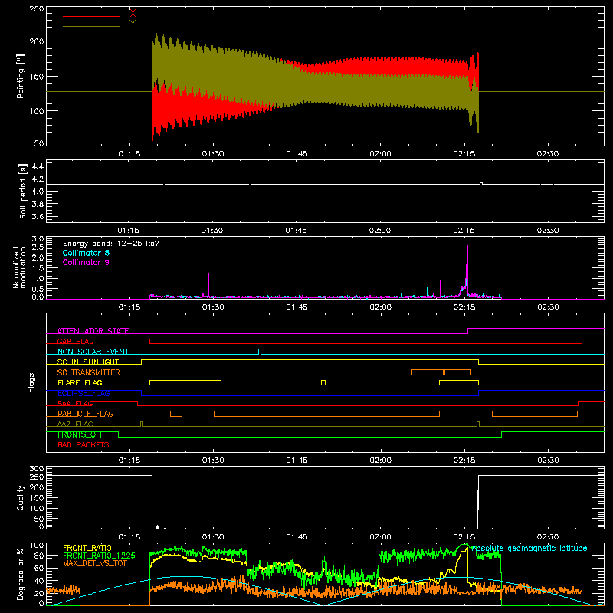Viewport: 613px width, 613px height.
Task: Click the 300 value on Quality axis
Action: pos(36,469)
